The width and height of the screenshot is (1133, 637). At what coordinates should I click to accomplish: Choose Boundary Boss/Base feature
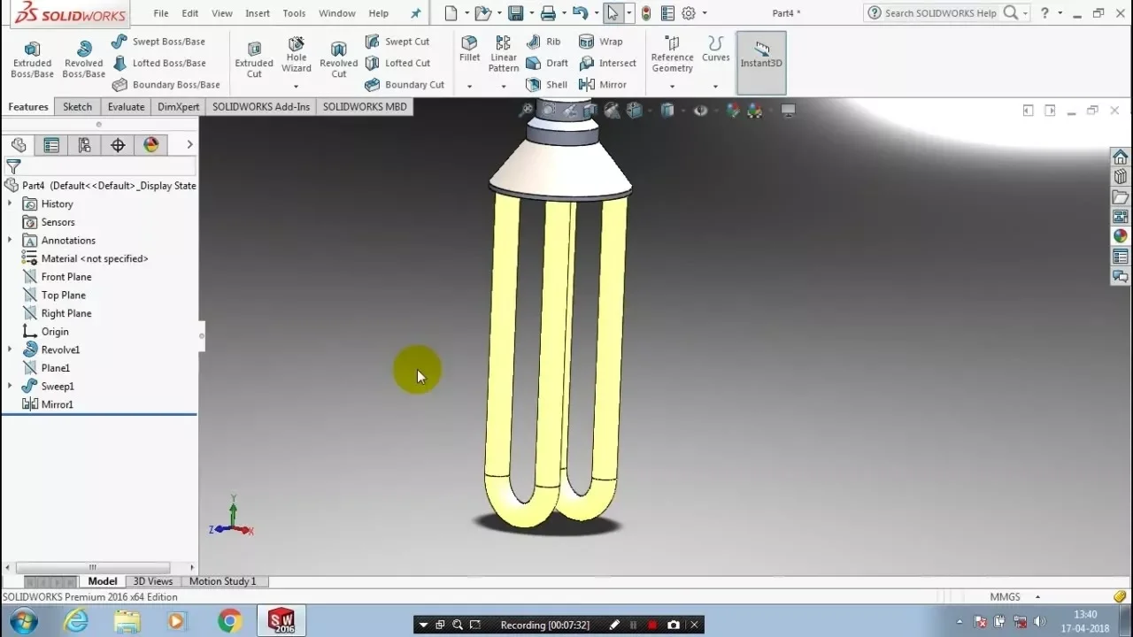tap(166, 85)
